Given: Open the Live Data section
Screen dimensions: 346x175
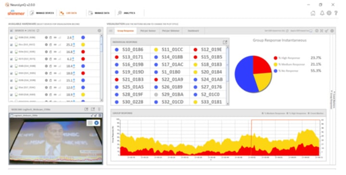Looking at the screenshot, I should (x=68, y=13).
